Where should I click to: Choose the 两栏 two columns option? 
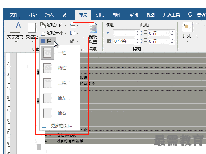[x=60, y=68]
